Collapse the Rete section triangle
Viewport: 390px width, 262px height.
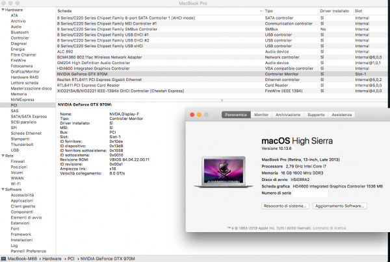click(x=3, y=156)
